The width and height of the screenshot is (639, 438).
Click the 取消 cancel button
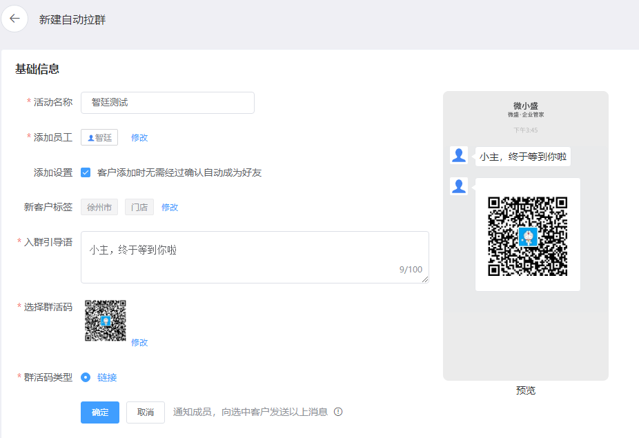(146, 412)
